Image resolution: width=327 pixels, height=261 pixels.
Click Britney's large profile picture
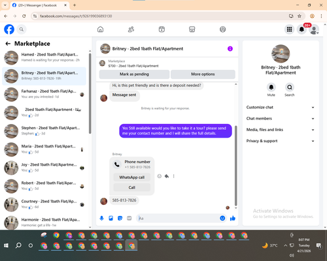[x=281, y=54]
